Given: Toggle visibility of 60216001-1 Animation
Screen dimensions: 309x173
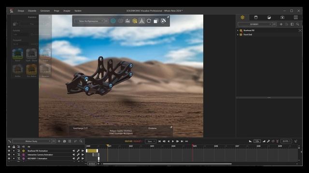Looking at the screenshot, I should [9, 159].
